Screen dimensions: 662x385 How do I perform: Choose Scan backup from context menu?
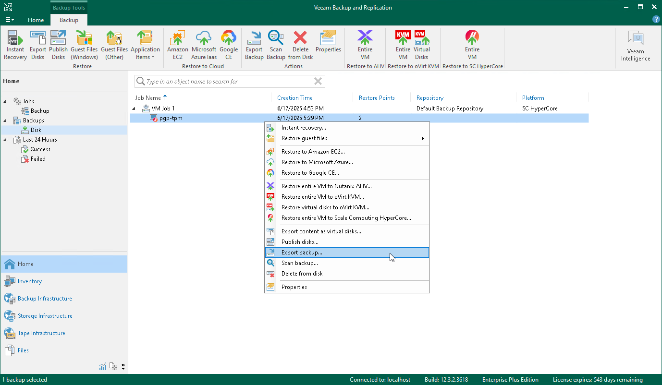coord(347,263)
